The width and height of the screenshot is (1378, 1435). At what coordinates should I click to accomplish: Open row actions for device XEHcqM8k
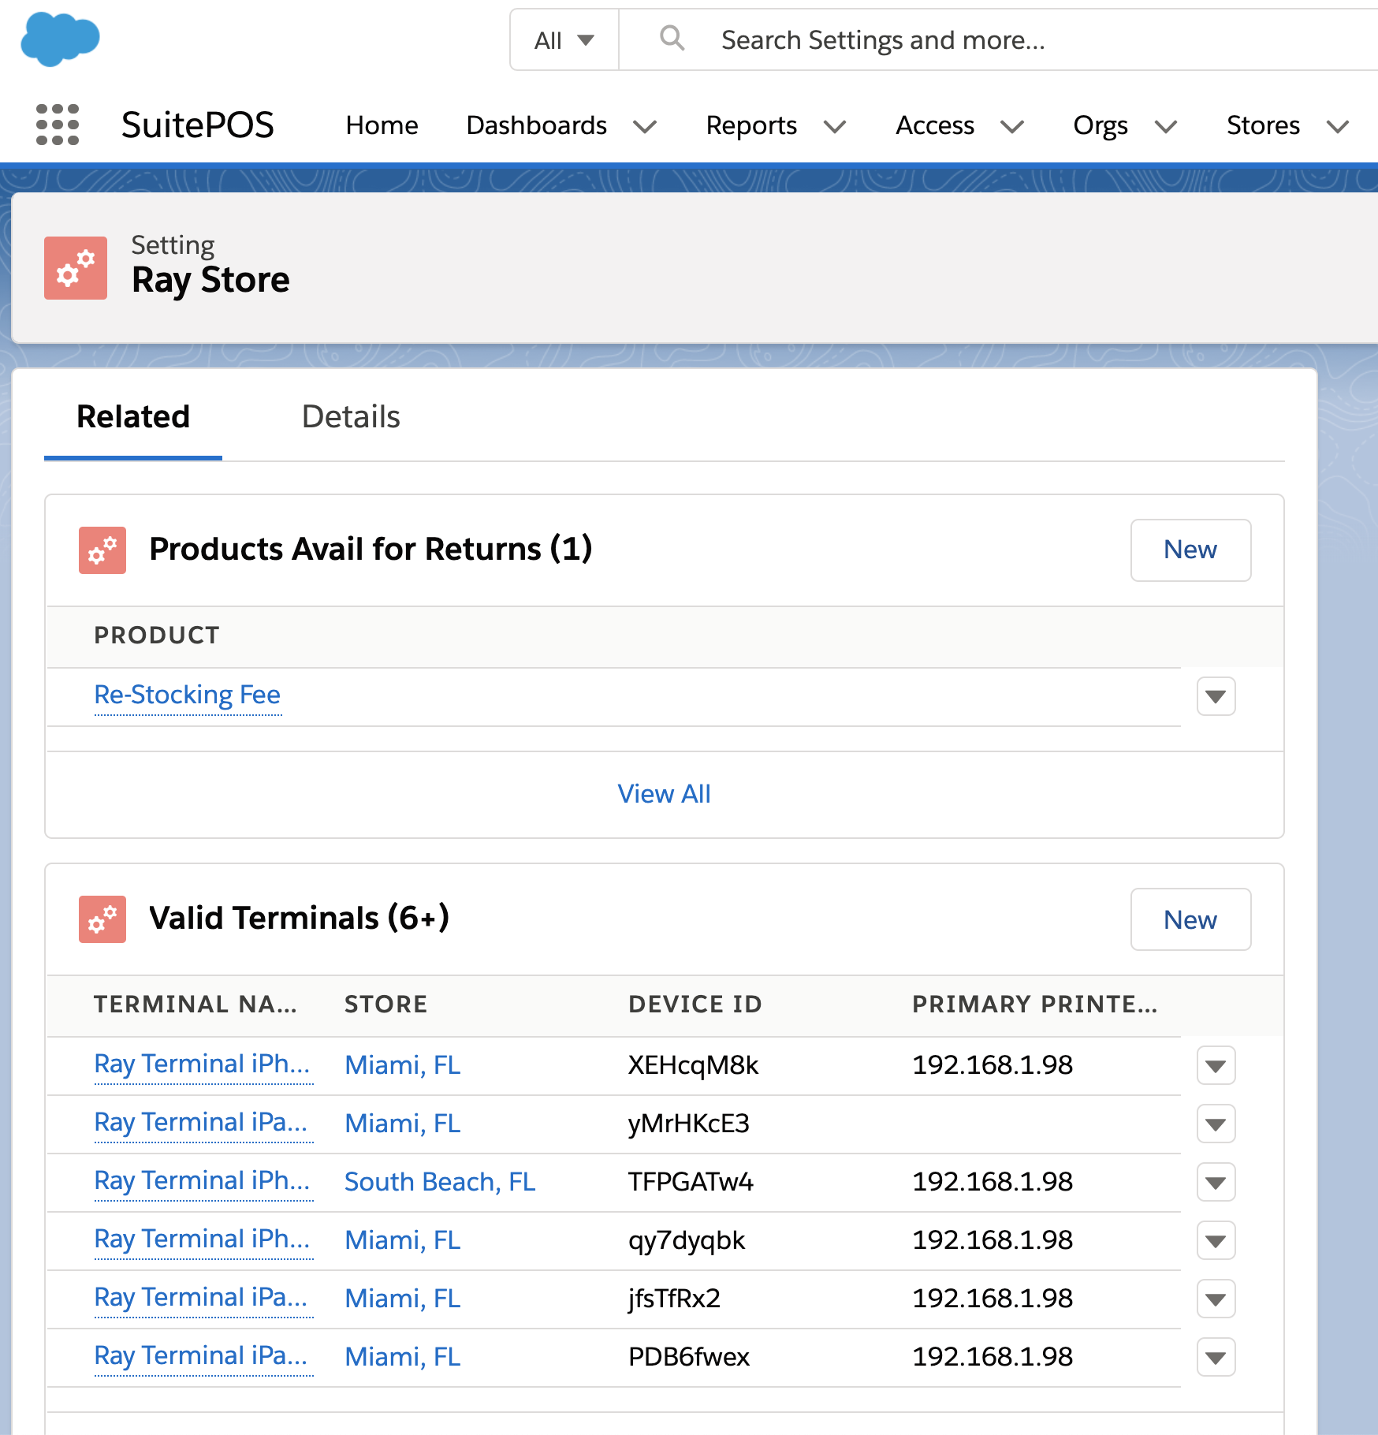tap(1216, 1066)
